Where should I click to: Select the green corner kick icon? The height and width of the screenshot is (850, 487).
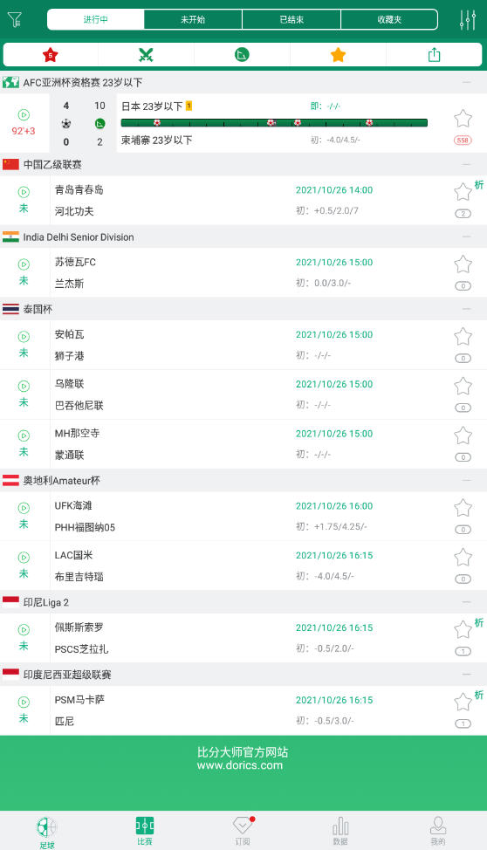(x=242, y=55)
